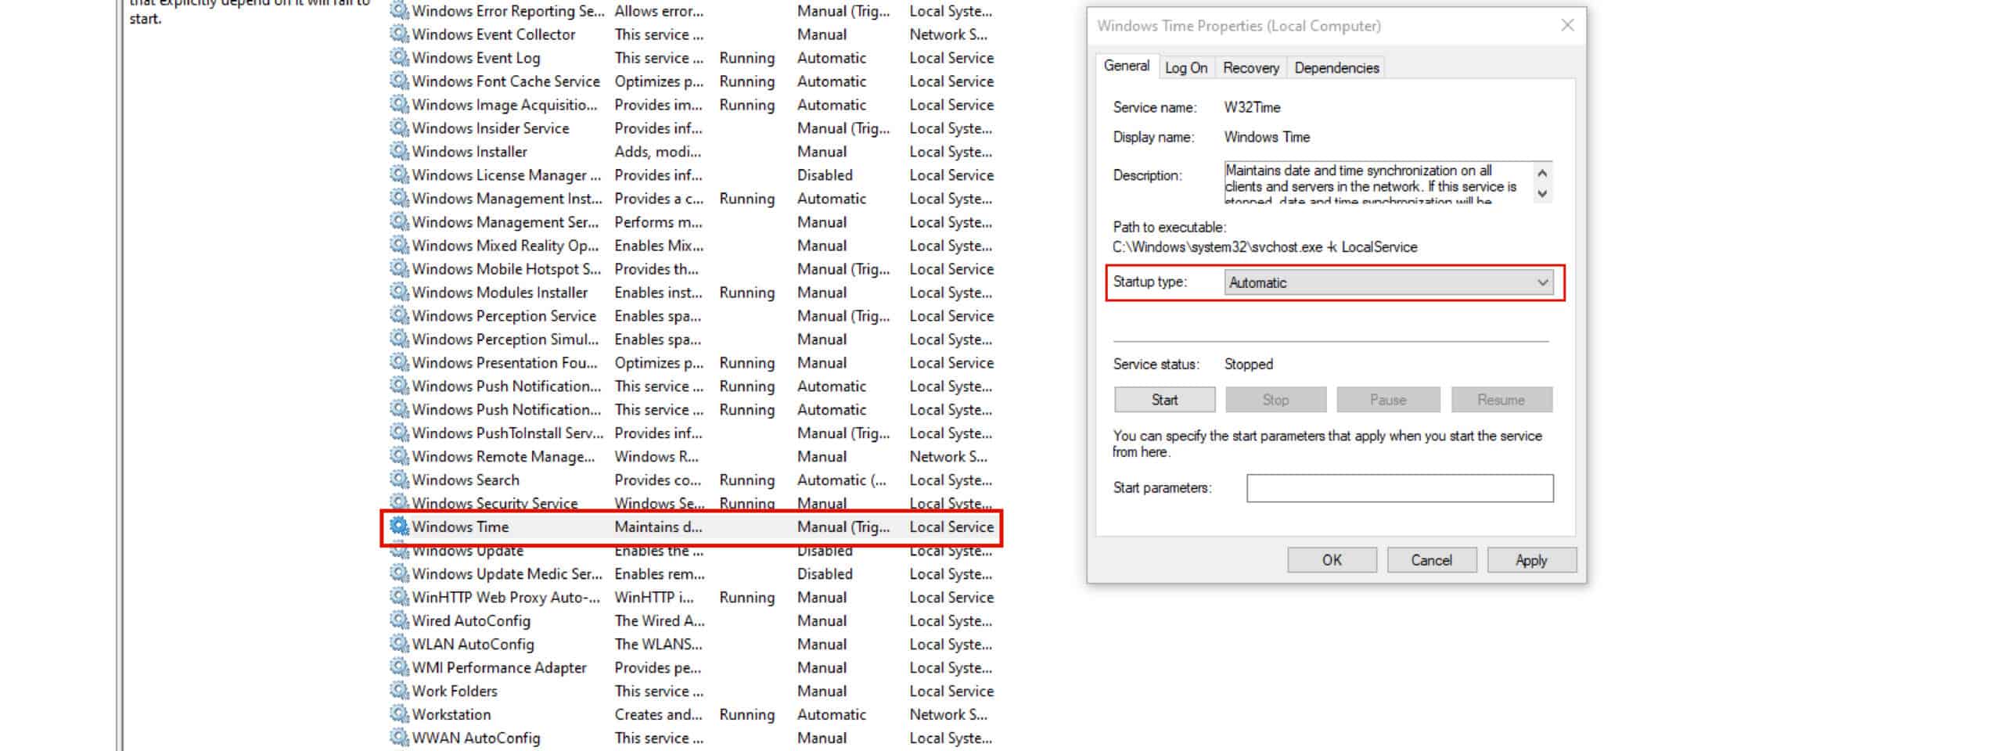Select the Windows Management Ser... service name
The height and width of the screenshot is (751, 2003).
pos(505,221)
